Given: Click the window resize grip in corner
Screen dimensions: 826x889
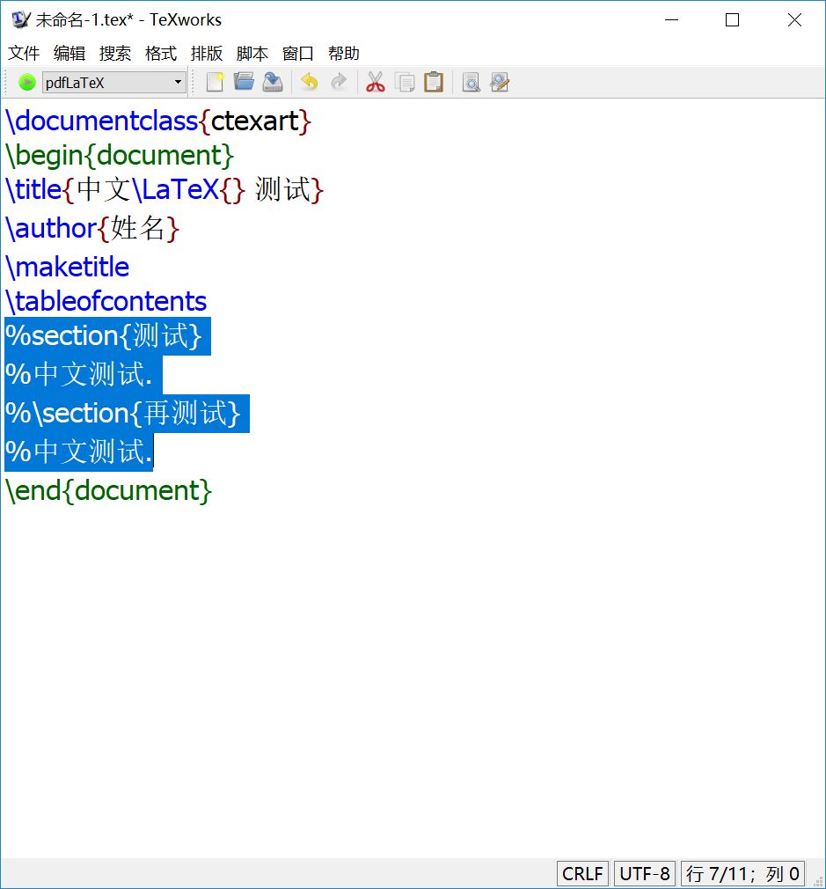Looking at the screenshot, I should click(x=818, y=881).
